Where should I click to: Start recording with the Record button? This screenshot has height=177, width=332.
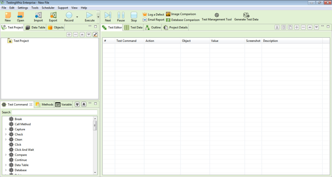pos(69,17)
